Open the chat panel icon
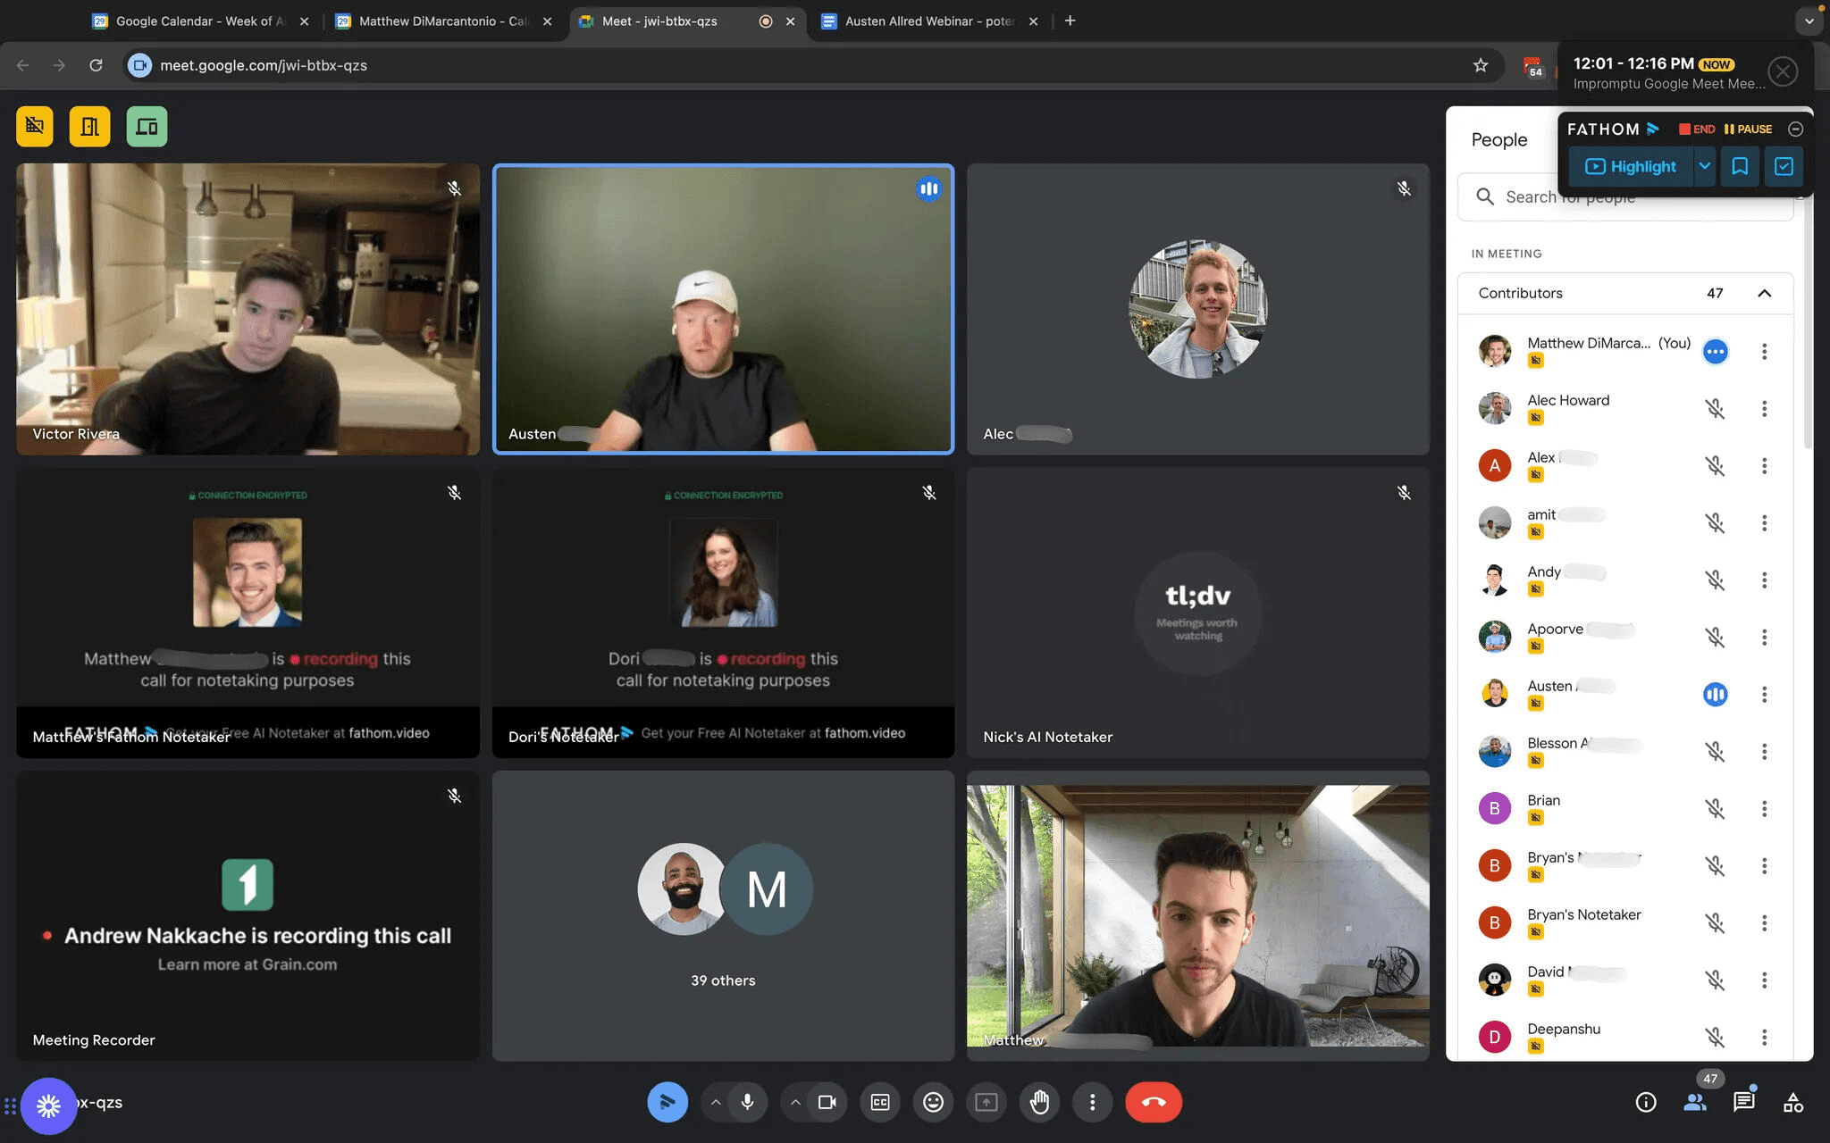The height and width of the screenshot is (1143, 1830). click(x=1743, y=1102)
